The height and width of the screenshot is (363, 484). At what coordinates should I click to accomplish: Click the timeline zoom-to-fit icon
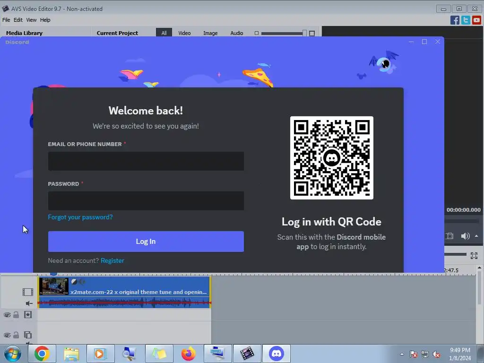click(x=474, y=256)
